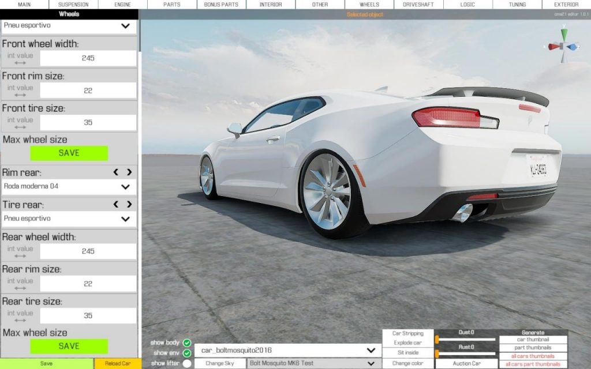Image resolution: width=591 pixels, height=369 pixels.
Task: Select the DRIVESHAFT tab
Action: click(418, 4)
